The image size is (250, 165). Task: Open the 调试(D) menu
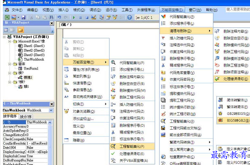tap(95, 10)
